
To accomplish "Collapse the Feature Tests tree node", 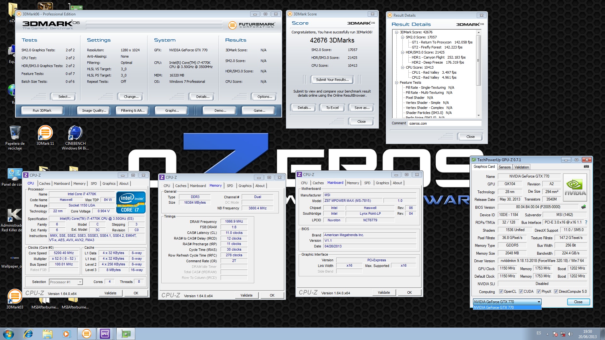I will point(397,82).
